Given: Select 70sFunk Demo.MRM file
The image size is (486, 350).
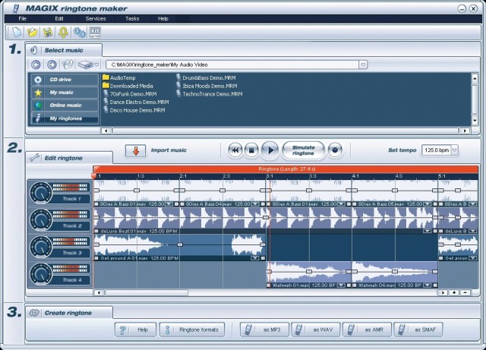Looking at the screenshot, I should click(130, 94).
